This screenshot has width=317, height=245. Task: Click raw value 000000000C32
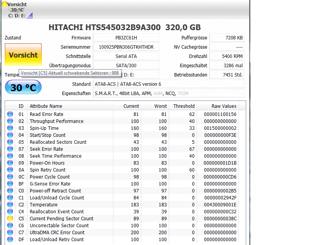[220, 211]
